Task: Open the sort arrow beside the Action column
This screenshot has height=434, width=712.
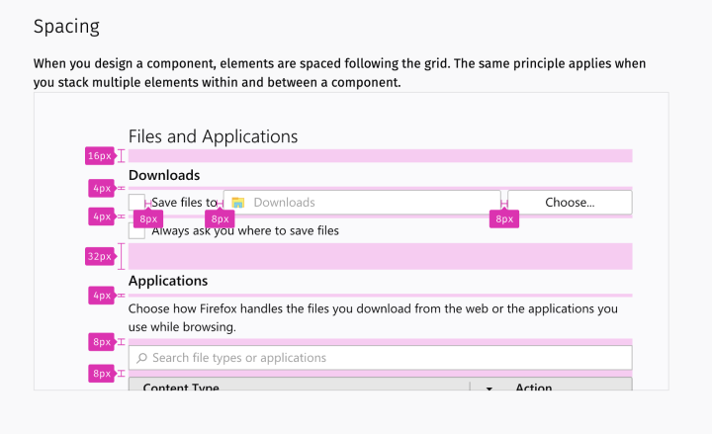Action: tap(489, 389)
